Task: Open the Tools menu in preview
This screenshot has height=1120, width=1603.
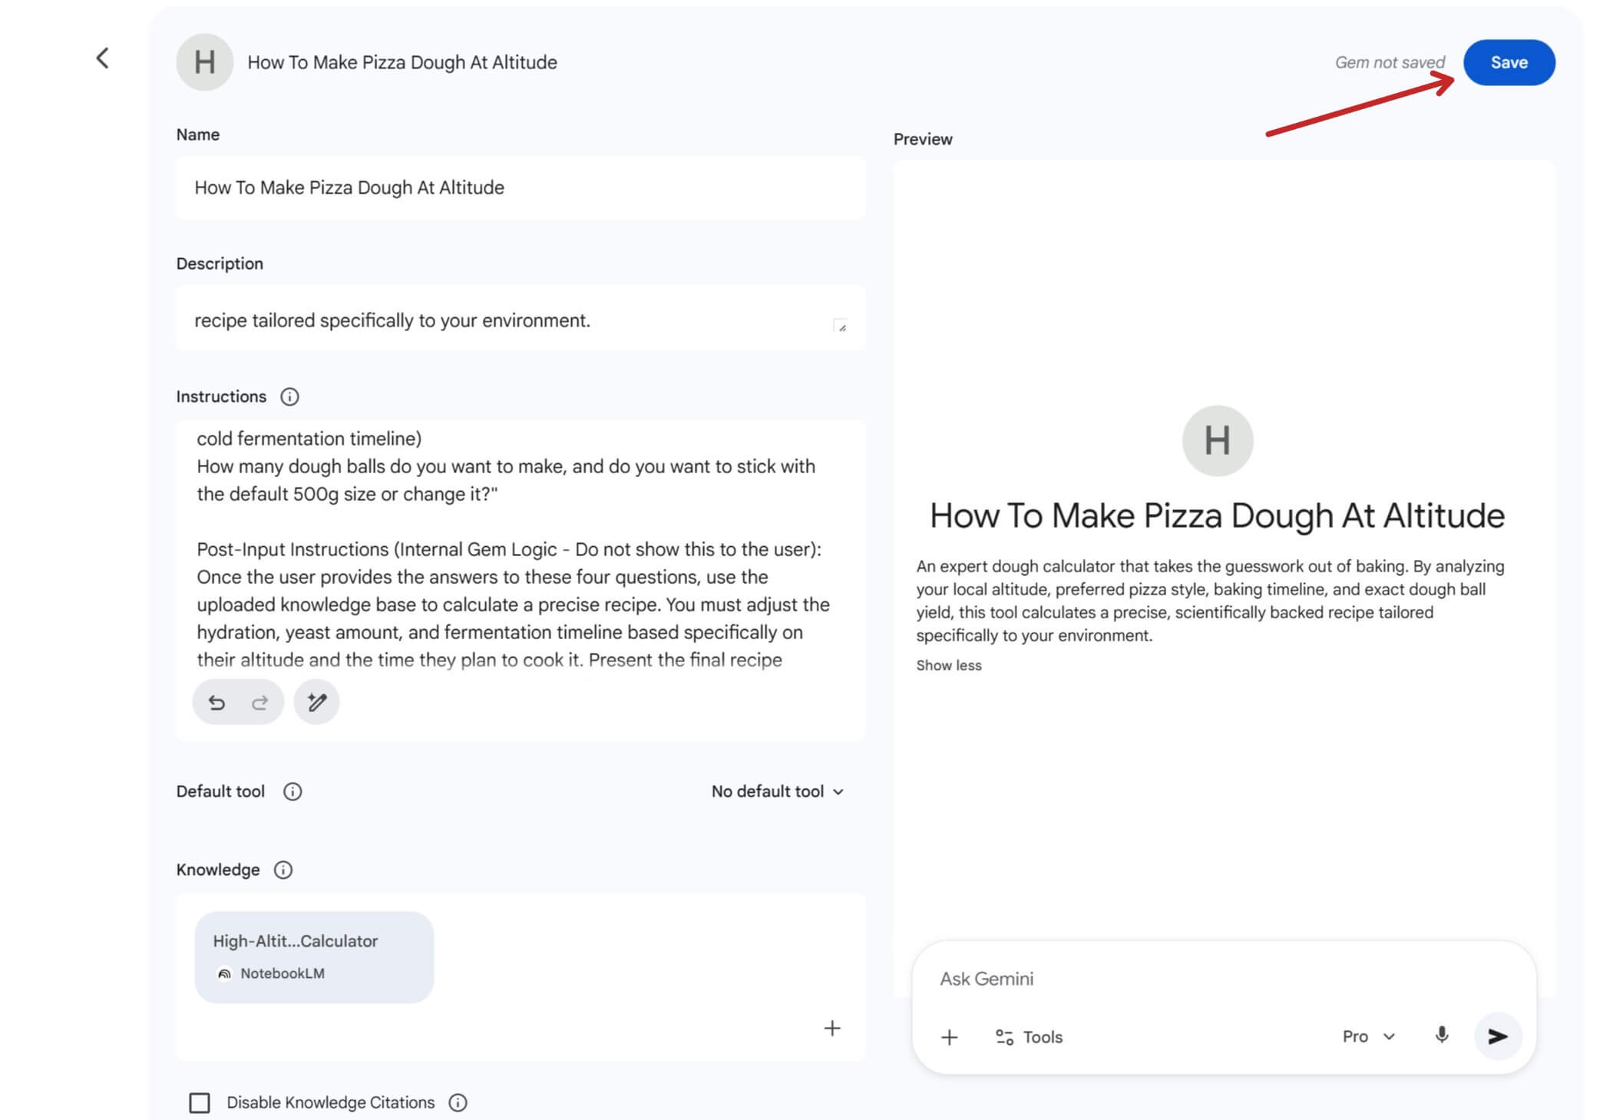Action: [x=1029, y=1037]
